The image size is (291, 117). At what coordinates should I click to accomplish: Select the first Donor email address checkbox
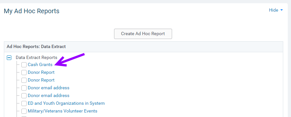coord(24,88)
